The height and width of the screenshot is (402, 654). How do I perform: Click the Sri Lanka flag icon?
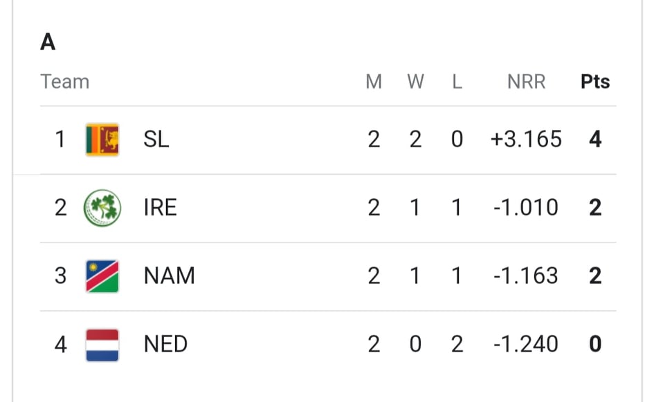click(x=102, y=140)
